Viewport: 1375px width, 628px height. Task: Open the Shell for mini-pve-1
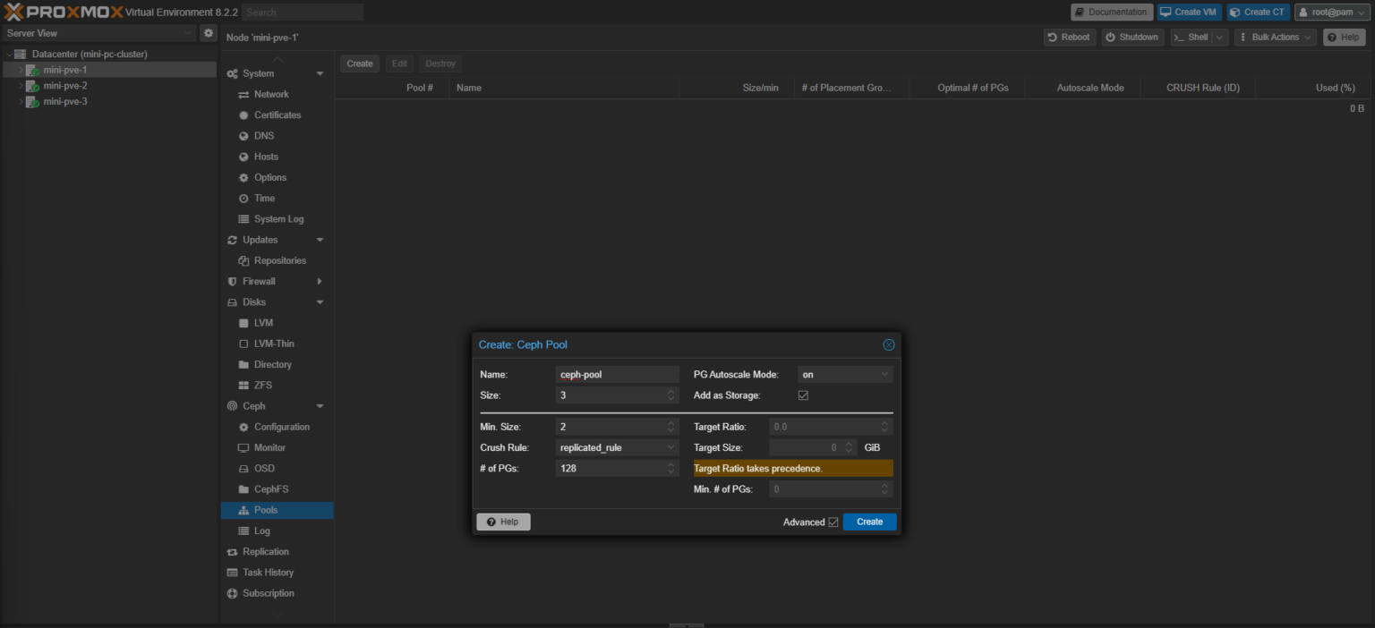[x=1194, y=37]
